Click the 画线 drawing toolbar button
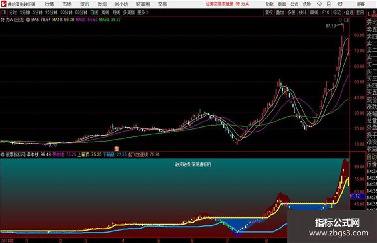The height and width of the screenshot is (243, 377). pyautogui.click(x=314, y=12)
